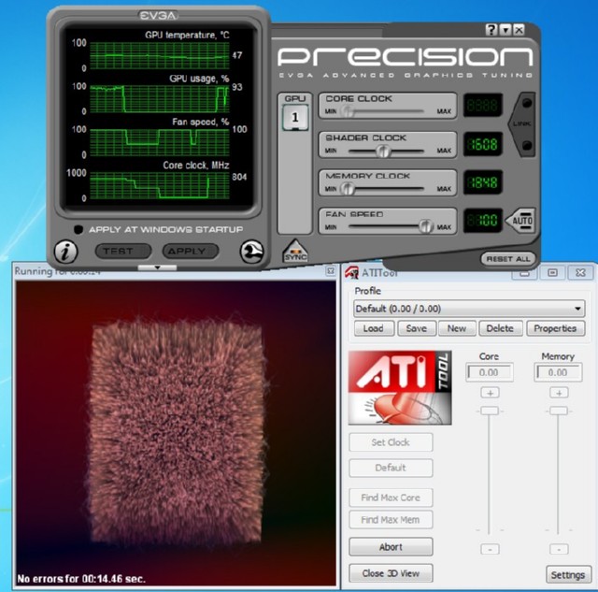Close the 3D view window
Screen dimensions: 598x592
click(x=330, y=270)
